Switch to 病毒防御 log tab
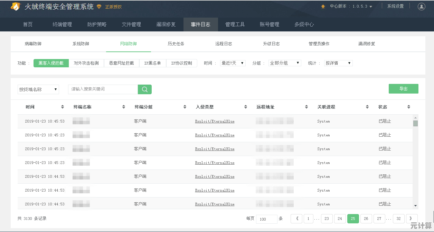This screenshot has width=434, height=232. 33,44
